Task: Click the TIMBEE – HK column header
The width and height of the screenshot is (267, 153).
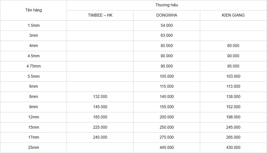Action: tap(100, 15)
